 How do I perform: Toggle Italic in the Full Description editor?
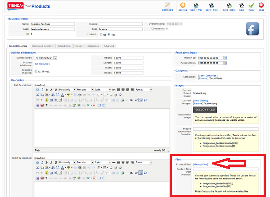(x=51, y=90)
